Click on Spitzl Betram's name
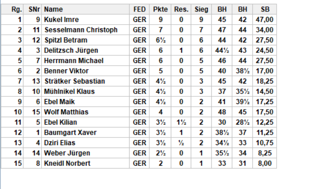The width and height of the screenshot is (336, 189). 66,40
